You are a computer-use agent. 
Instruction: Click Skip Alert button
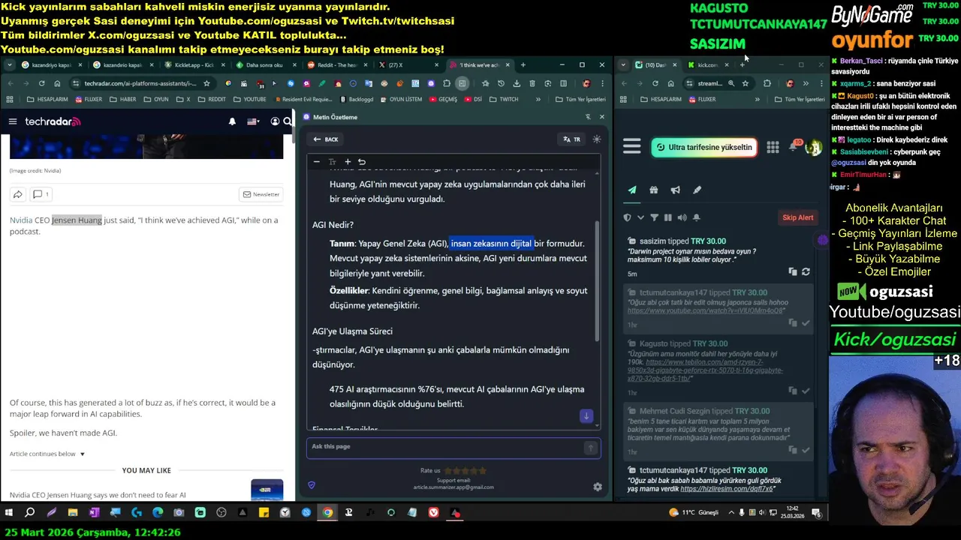point(798,217)
